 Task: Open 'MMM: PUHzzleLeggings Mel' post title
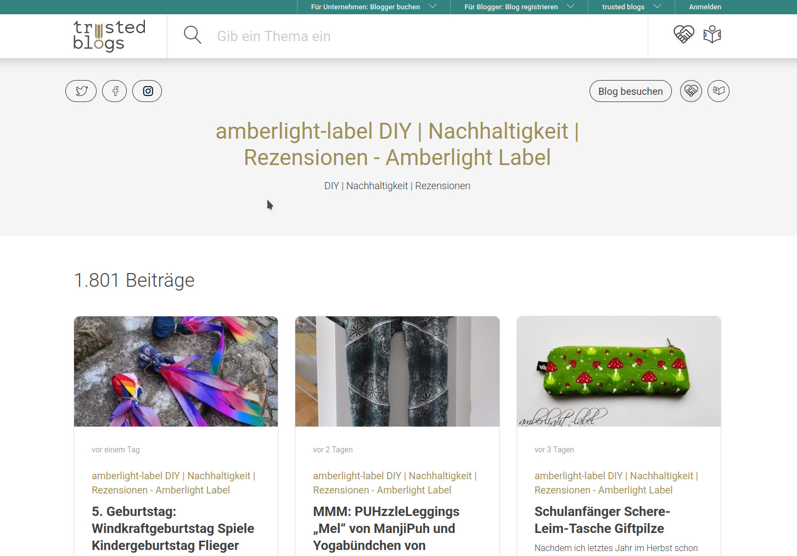point(386,529)
